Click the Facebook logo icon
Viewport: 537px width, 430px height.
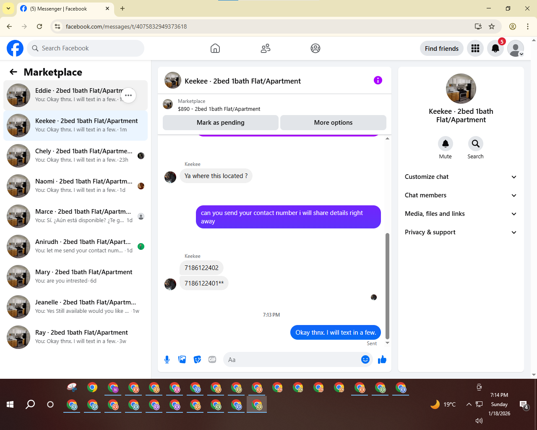coord(15,48)
